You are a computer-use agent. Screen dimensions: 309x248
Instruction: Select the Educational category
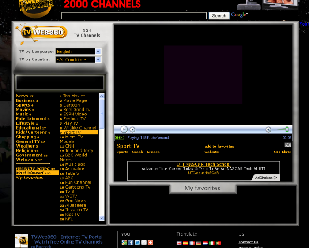(x=31, y=128)
